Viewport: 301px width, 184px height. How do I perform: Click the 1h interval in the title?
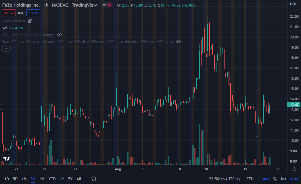[x=46, y=5]
